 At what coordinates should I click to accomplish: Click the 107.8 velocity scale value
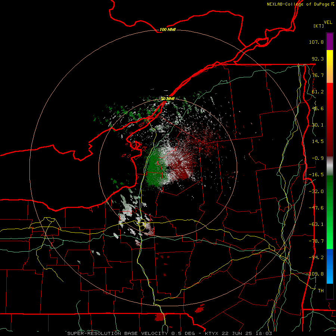[x=316, y=42]
